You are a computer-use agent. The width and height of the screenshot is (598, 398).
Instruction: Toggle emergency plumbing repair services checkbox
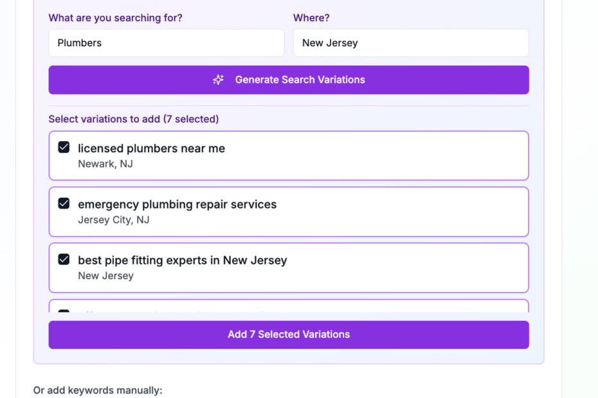point(64,203)
